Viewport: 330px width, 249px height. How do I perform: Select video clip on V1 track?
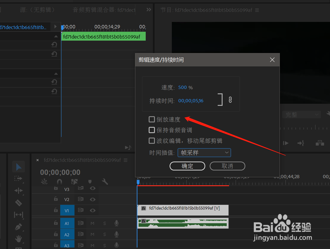point(183,210)
